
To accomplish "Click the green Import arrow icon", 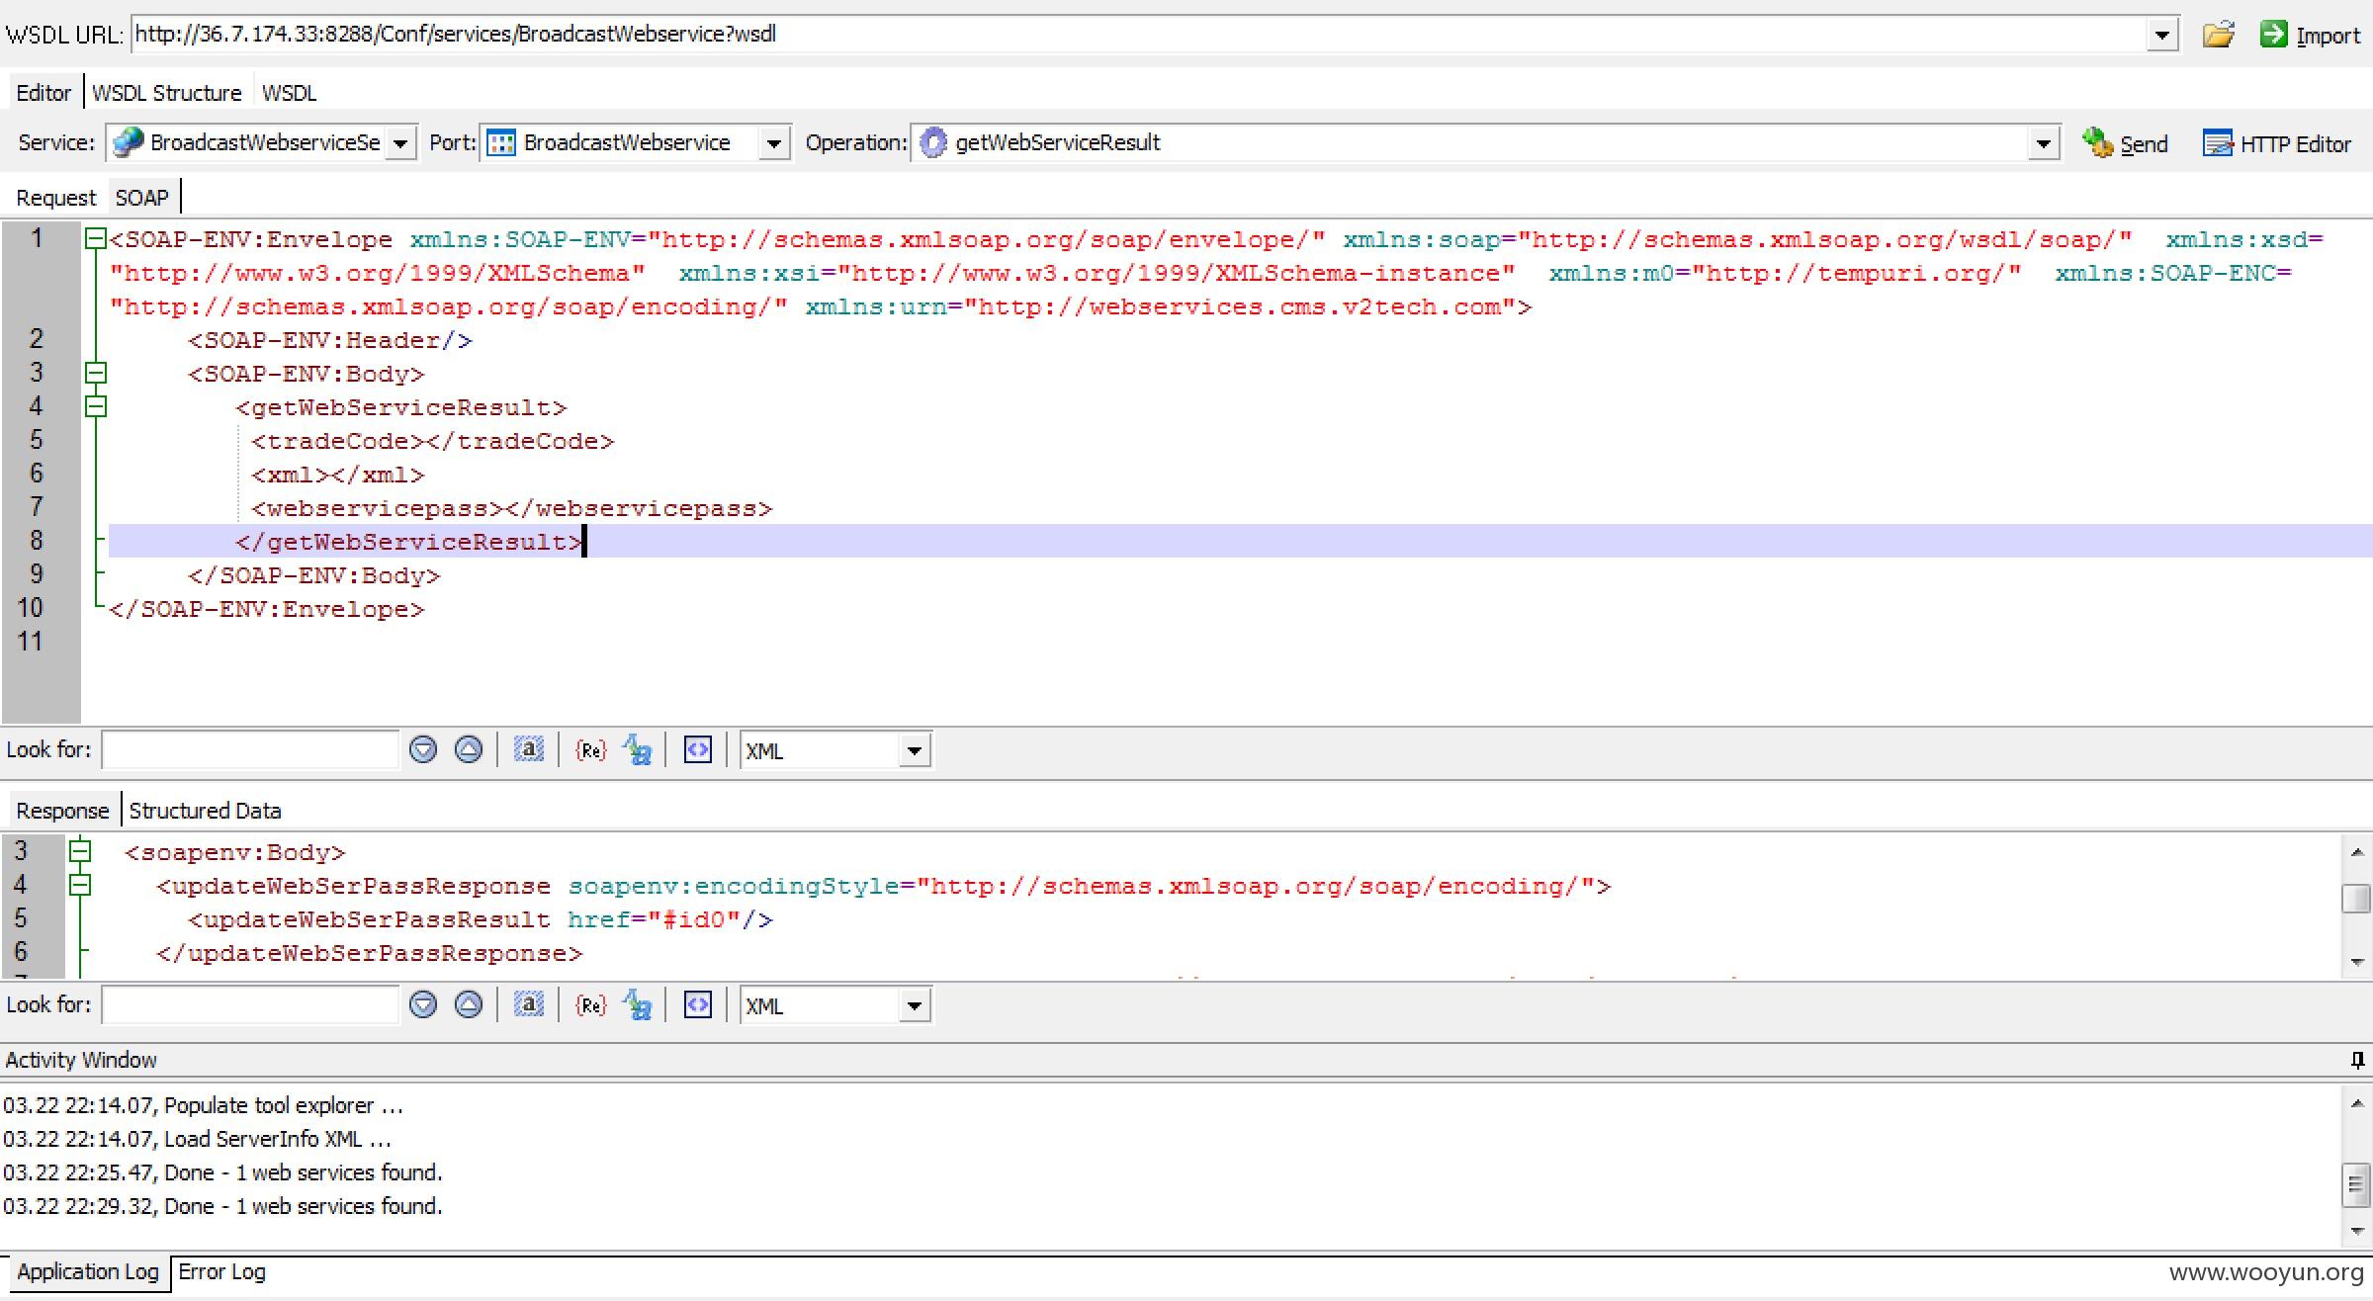I will pyautogui.click(x=2273, y=35).
